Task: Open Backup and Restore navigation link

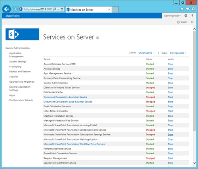Action: 20,72
